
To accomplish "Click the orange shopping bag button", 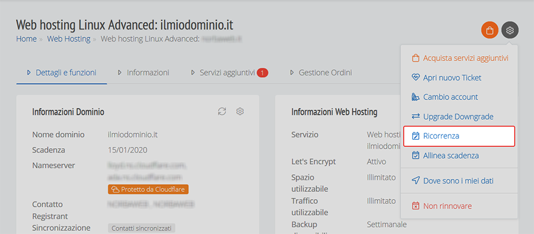I will tap(490, 31).
